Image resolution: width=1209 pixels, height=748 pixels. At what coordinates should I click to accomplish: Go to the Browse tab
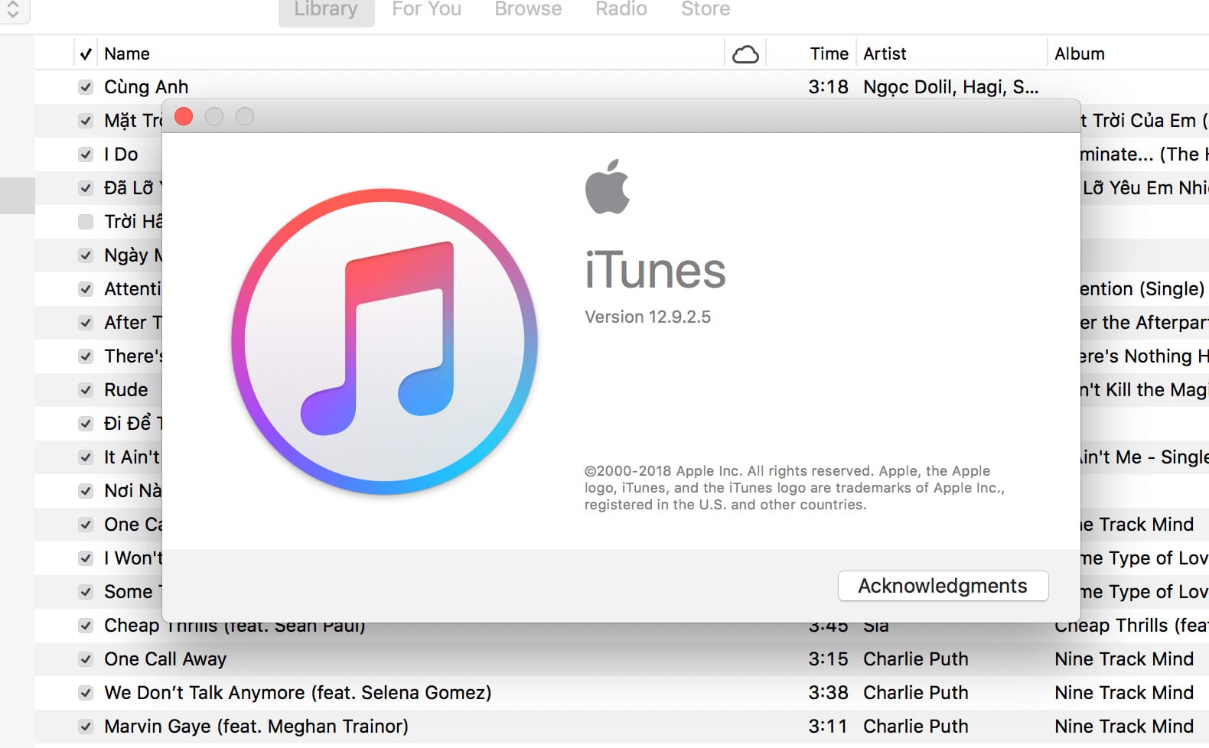point(528,10)
